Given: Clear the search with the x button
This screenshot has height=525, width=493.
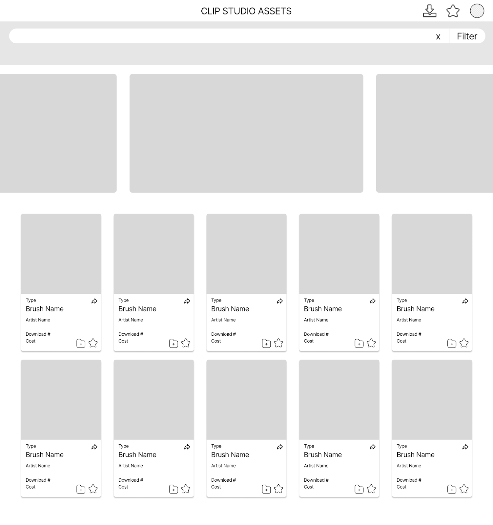Looking at the screenshot, I should tap(438, 36).
